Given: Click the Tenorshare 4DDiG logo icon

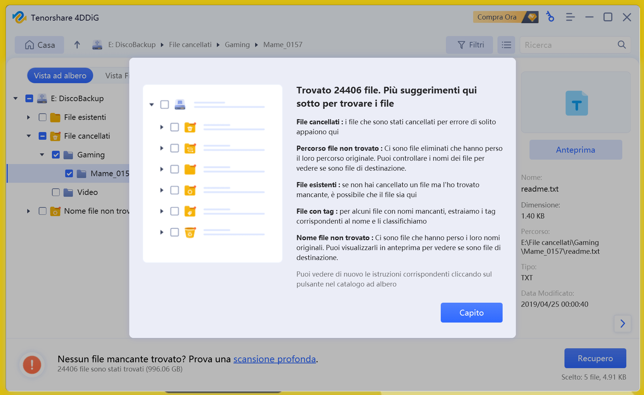Looking at the screenshot, I should click(x=19, y=17).
